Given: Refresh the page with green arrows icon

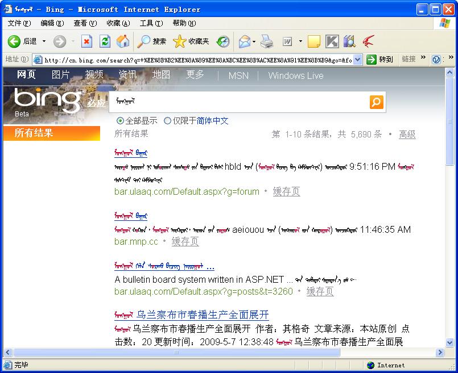Looking at the screenshot, I should (x=105, y=41).
